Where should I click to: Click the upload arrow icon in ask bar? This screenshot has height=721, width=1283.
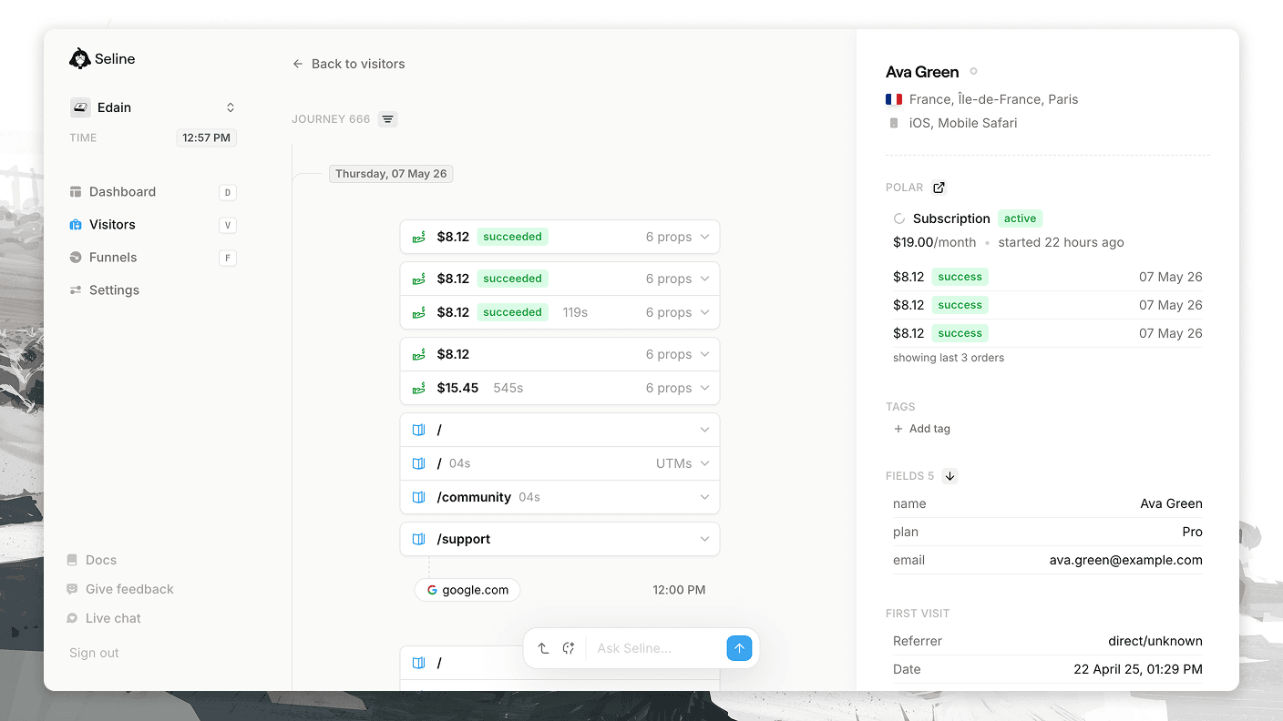(543, 648)
